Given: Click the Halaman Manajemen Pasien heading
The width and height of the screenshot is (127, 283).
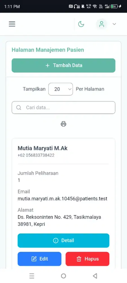Looking at the screenshot, I should [x=48, y=50].
